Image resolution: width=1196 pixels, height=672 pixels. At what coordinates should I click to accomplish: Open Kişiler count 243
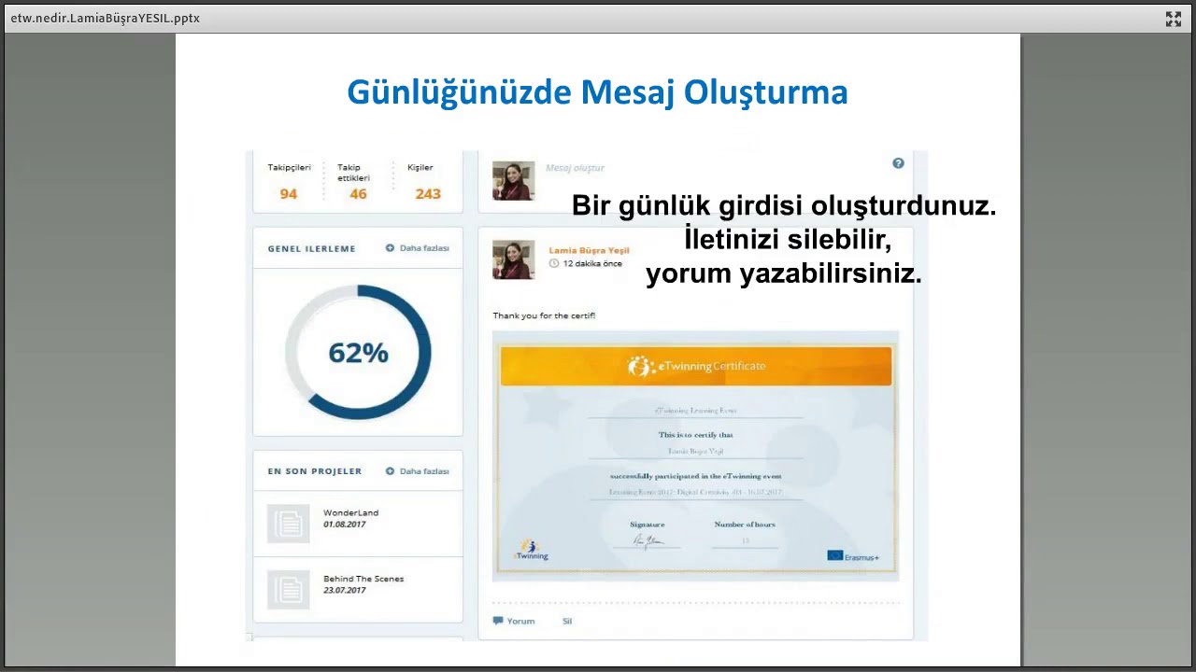point(428,194)
